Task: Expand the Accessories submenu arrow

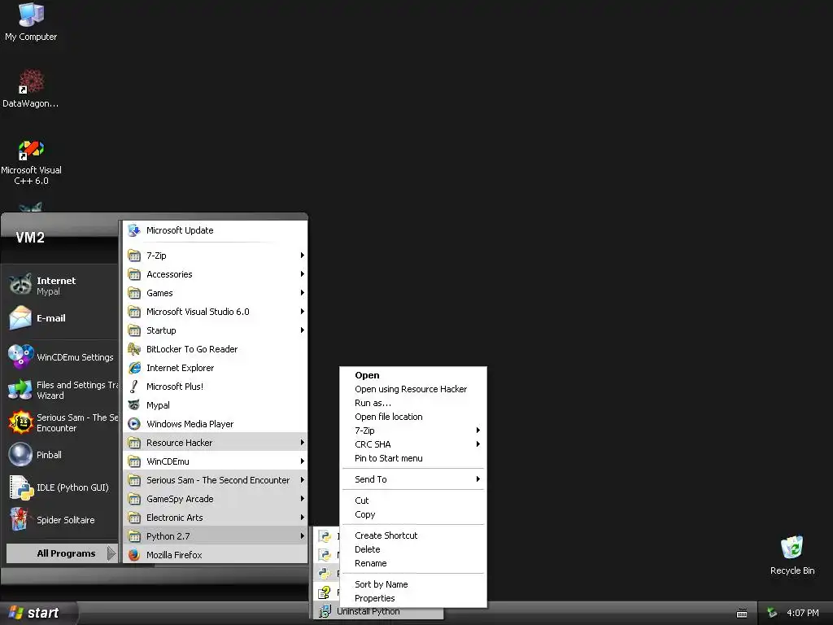Action: [303, 274]
